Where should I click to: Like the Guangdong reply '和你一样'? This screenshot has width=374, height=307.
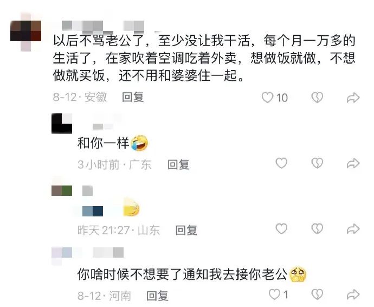(x=281, y=163)
